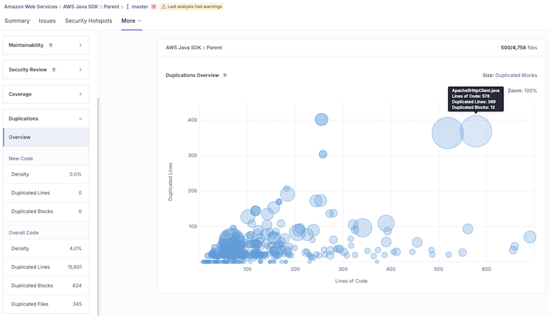Collapse the Duplications section
Viewport: 550px width, 316px height.
80,118
